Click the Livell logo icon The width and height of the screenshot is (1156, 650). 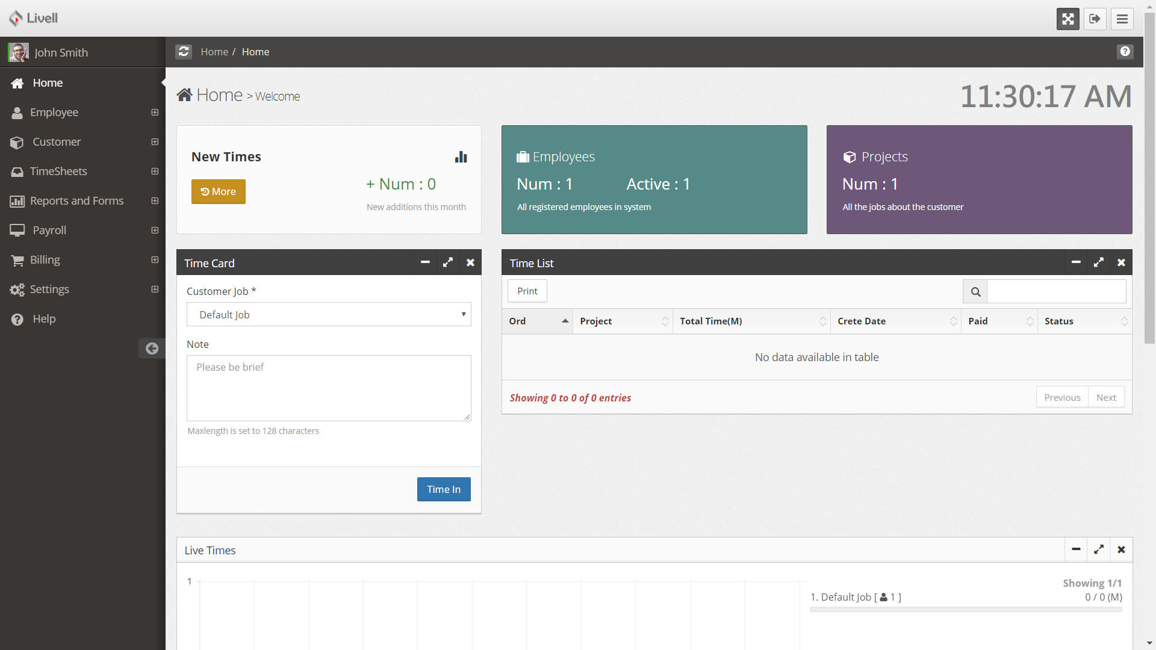16,18
